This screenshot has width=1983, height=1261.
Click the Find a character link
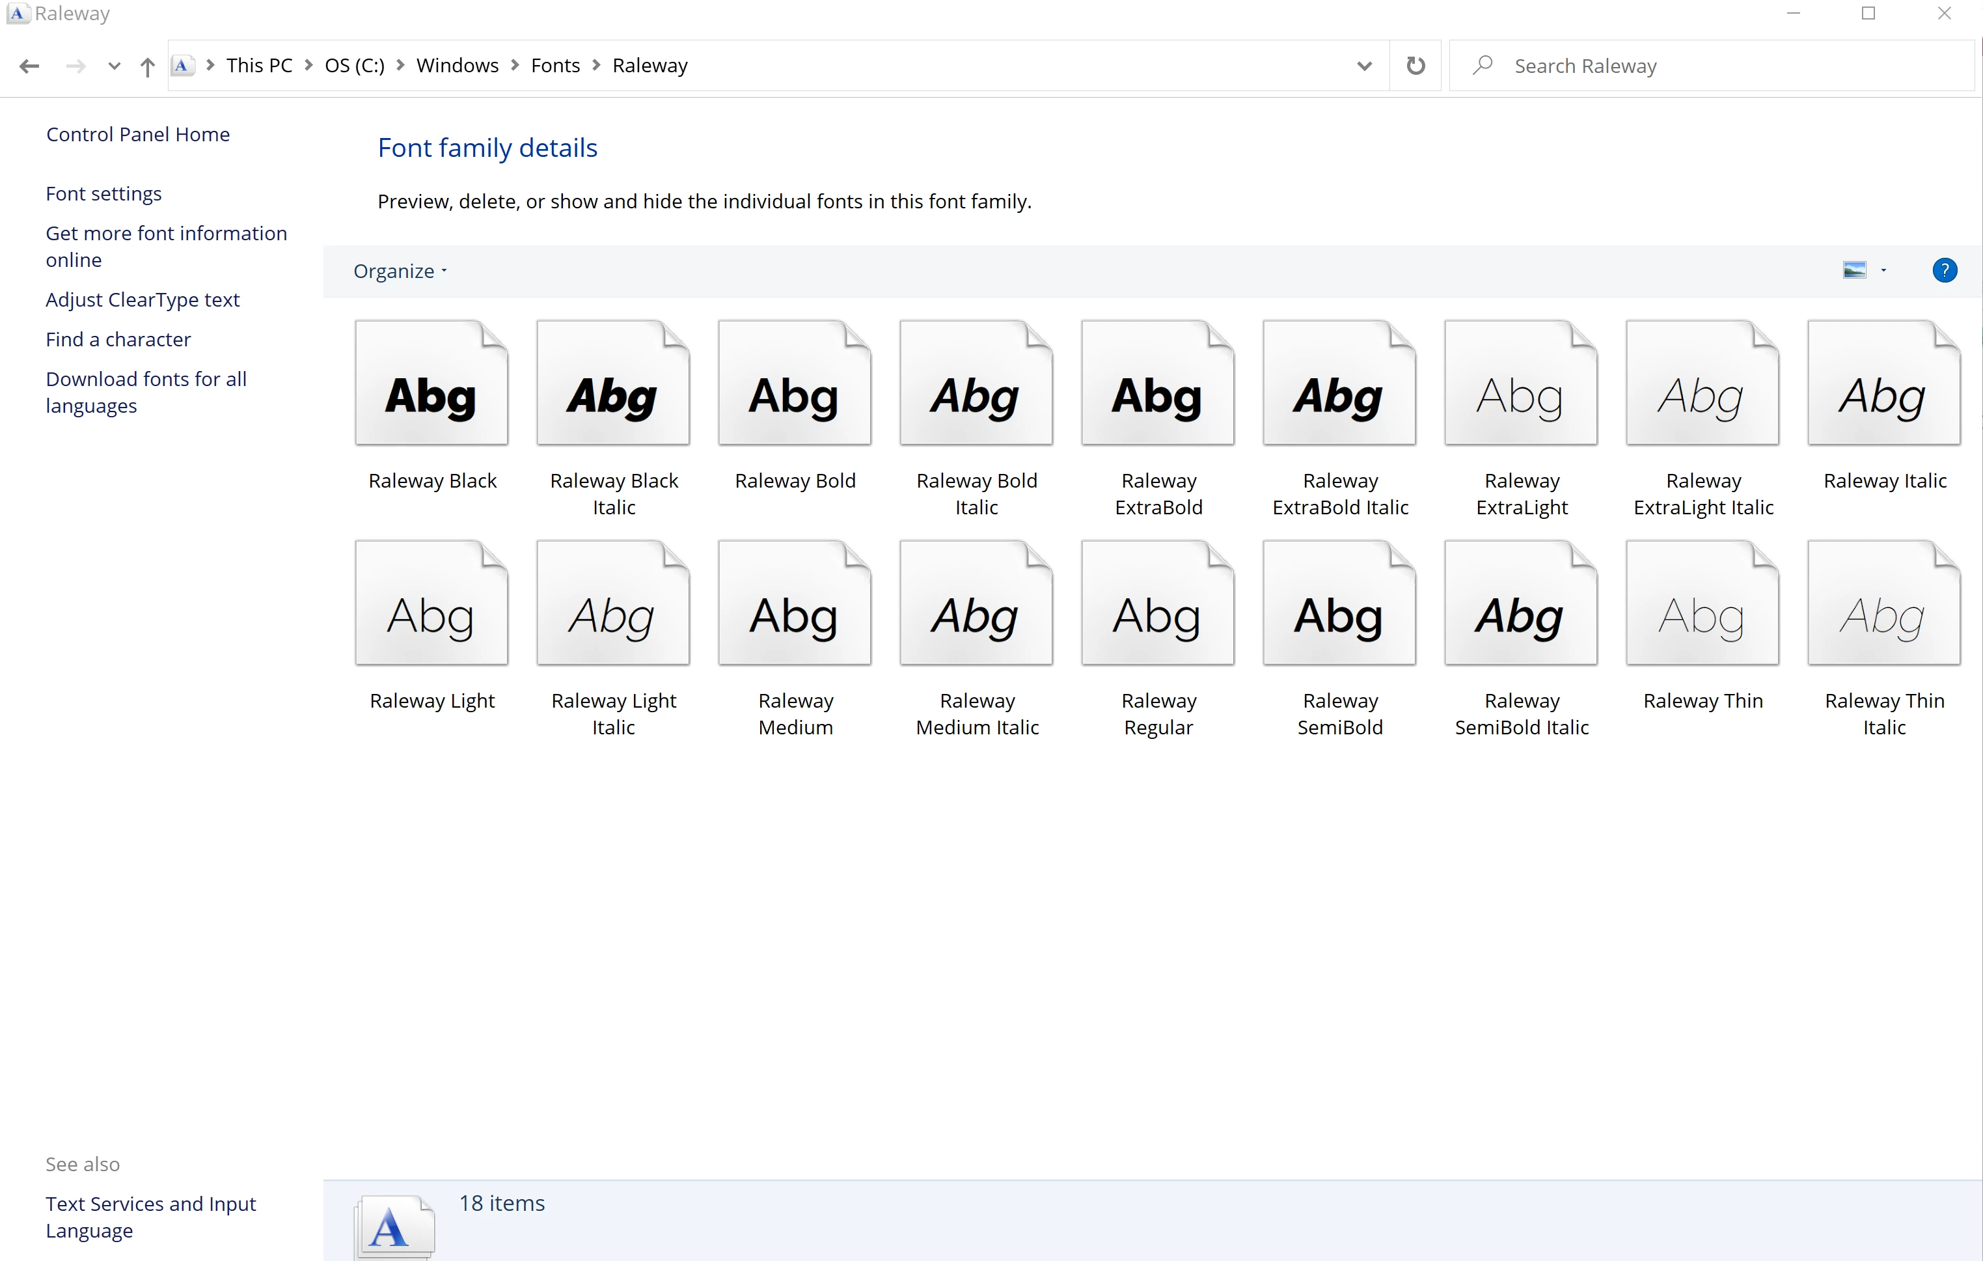(x=118, y=339)
